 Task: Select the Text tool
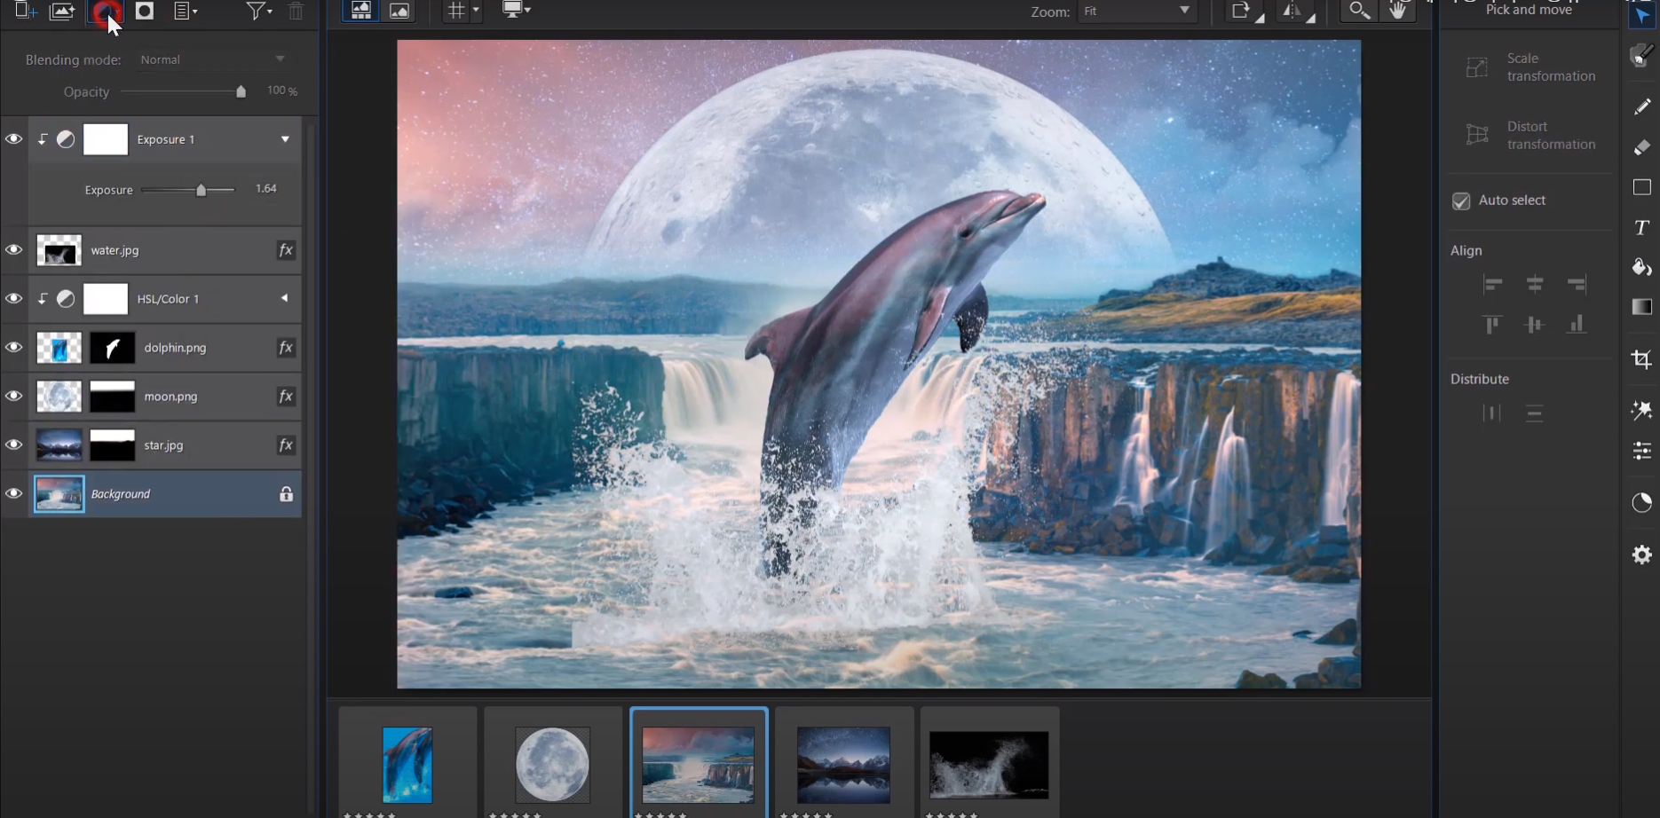coord(1642,228)
